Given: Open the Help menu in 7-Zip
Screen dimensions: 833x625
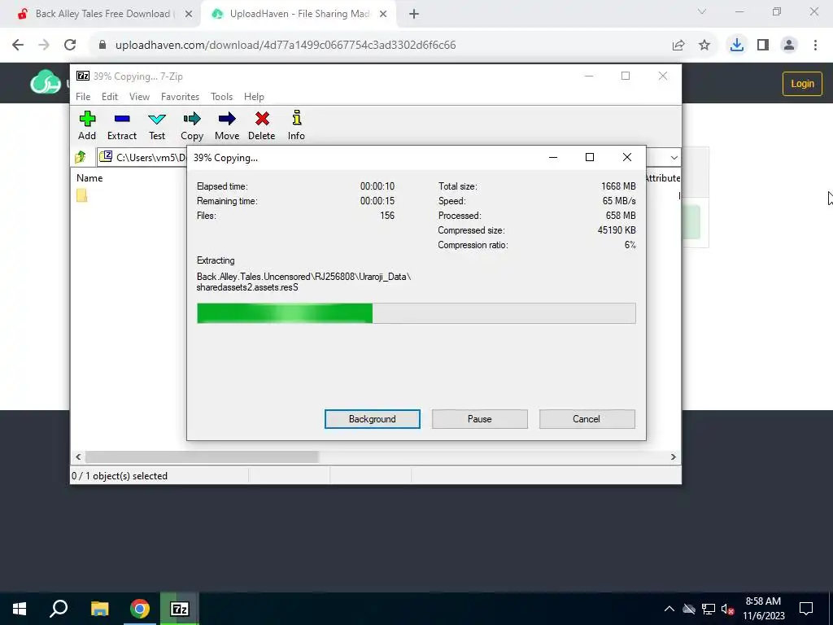Looking at the screenshot, I should (254, 97).
